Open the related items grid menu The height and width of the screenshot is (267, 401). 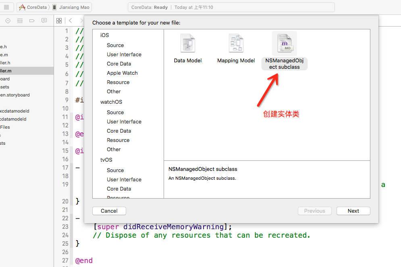[x=59, y=21]
